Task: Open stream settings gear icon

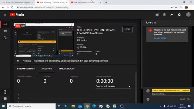Action: 179,15
